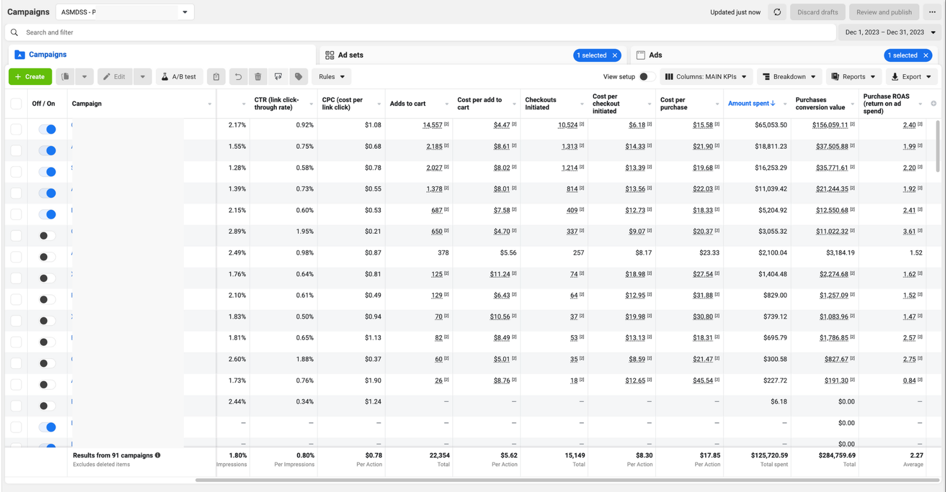946x492 pixels.
Task: Open the Dec 1 – Dec 31, 2023 date range picker
Action: tap(890, 32)
